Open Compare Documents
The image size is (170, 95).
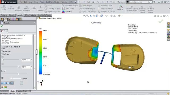[x=107, y=12]
